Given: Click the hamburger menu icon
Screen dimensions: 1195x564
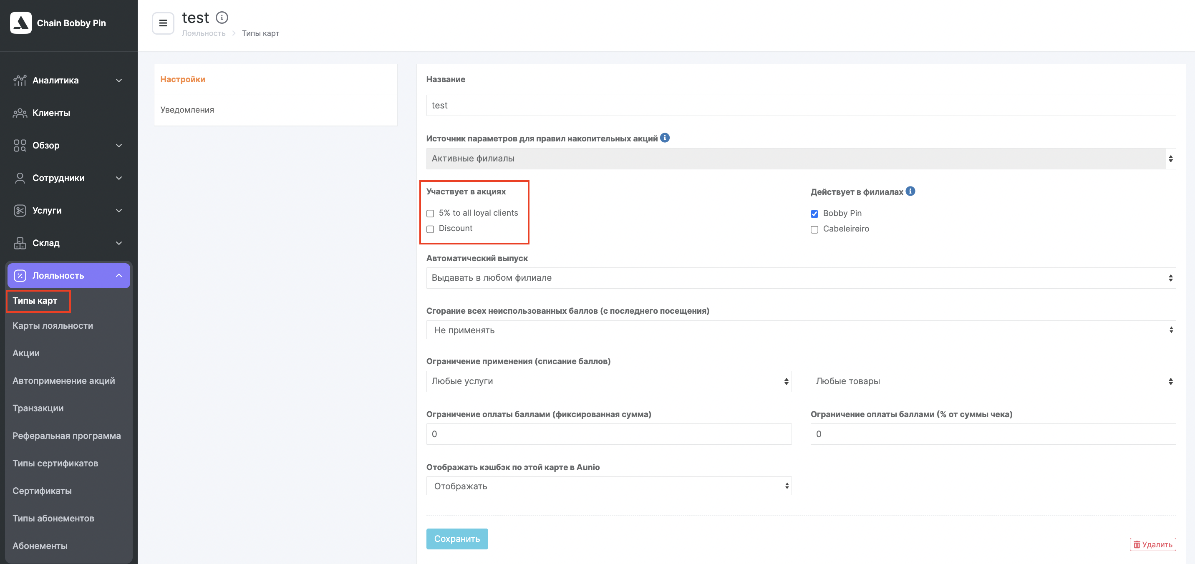Looking at the screenshot, I should coord(163,23).
